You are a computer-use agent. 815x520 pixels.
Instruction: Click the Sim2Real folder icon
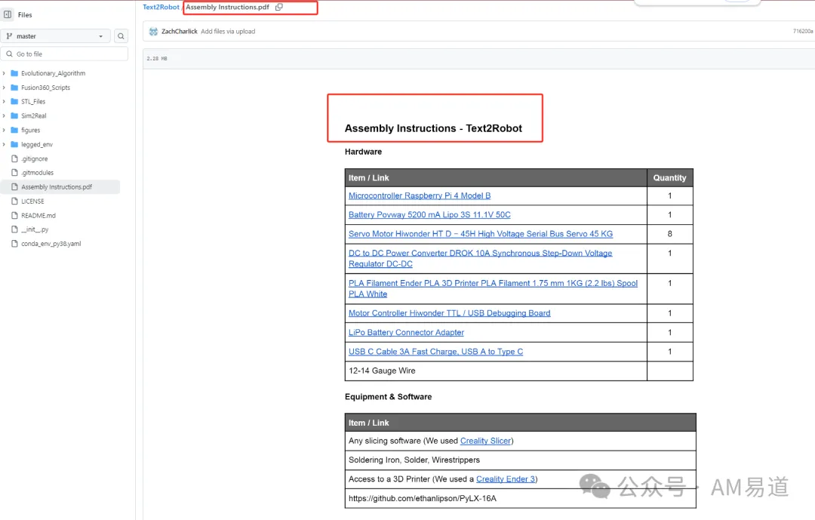[14, 115]
